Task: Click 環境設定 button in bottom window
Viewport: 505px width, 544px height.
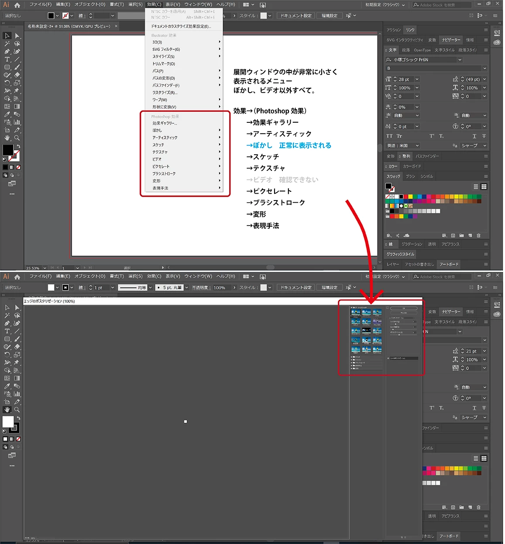Action: [x=330, y=288]
